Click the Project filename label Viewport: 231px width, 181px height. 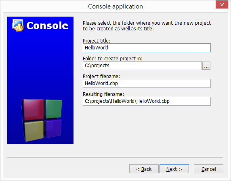coord(101,77)
